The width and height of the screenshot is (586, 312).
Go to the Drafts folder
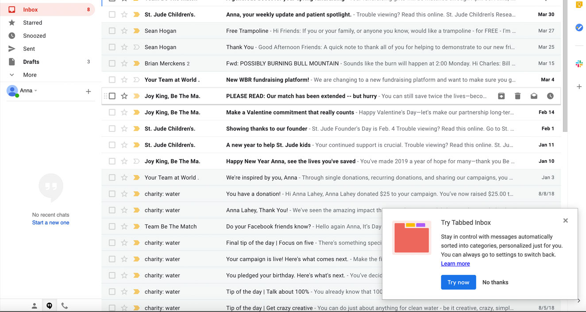[31, 62]
